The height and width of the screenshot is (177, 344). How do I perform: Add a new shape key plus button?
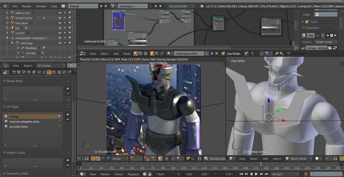tap(67, 88)
